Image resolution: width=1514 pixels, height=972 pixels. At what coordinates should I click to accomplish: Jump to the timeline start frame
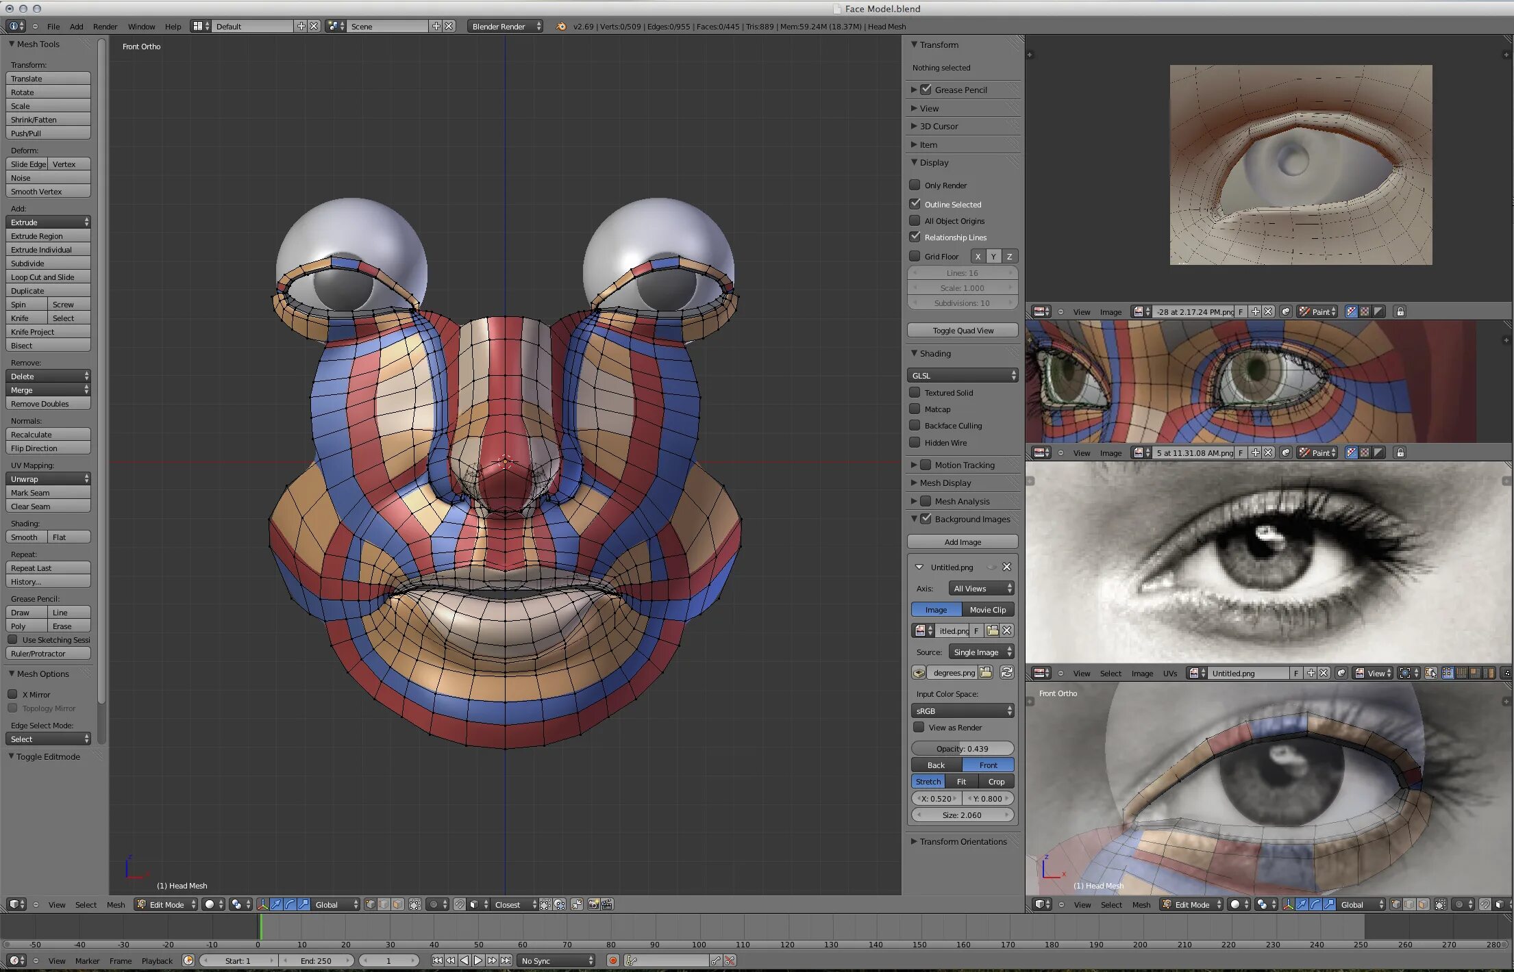tap(436, 960)
